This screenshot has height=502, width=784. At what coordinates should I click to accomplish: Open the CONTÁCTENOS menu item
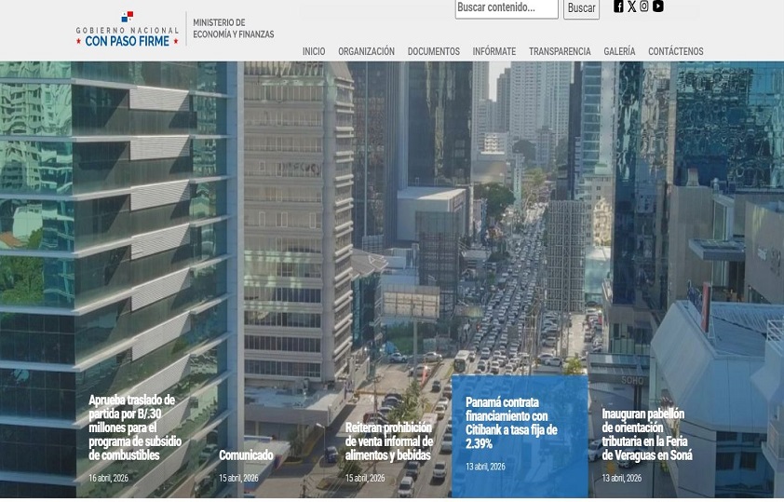coord(675,52)
